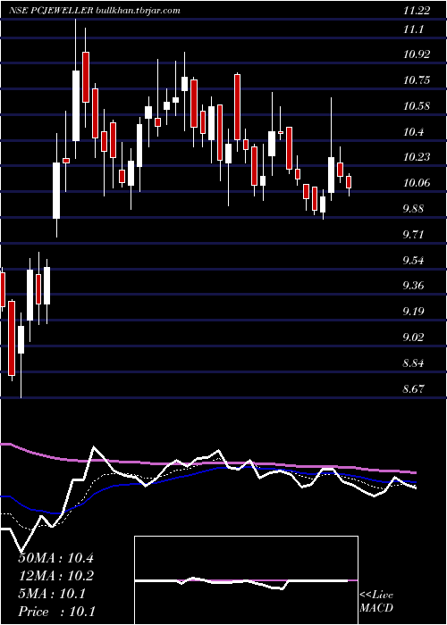The width and height of the screenshot is (447, 625).
Task: Click the 8.84 price axis label
Action: tap(414, 363)
